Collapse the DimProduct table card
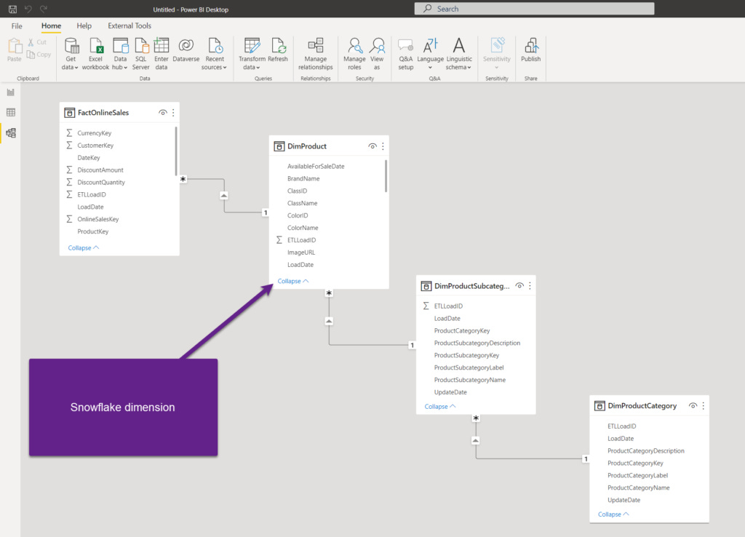This screenshot has width=745, height=537. tap(293, 281)
